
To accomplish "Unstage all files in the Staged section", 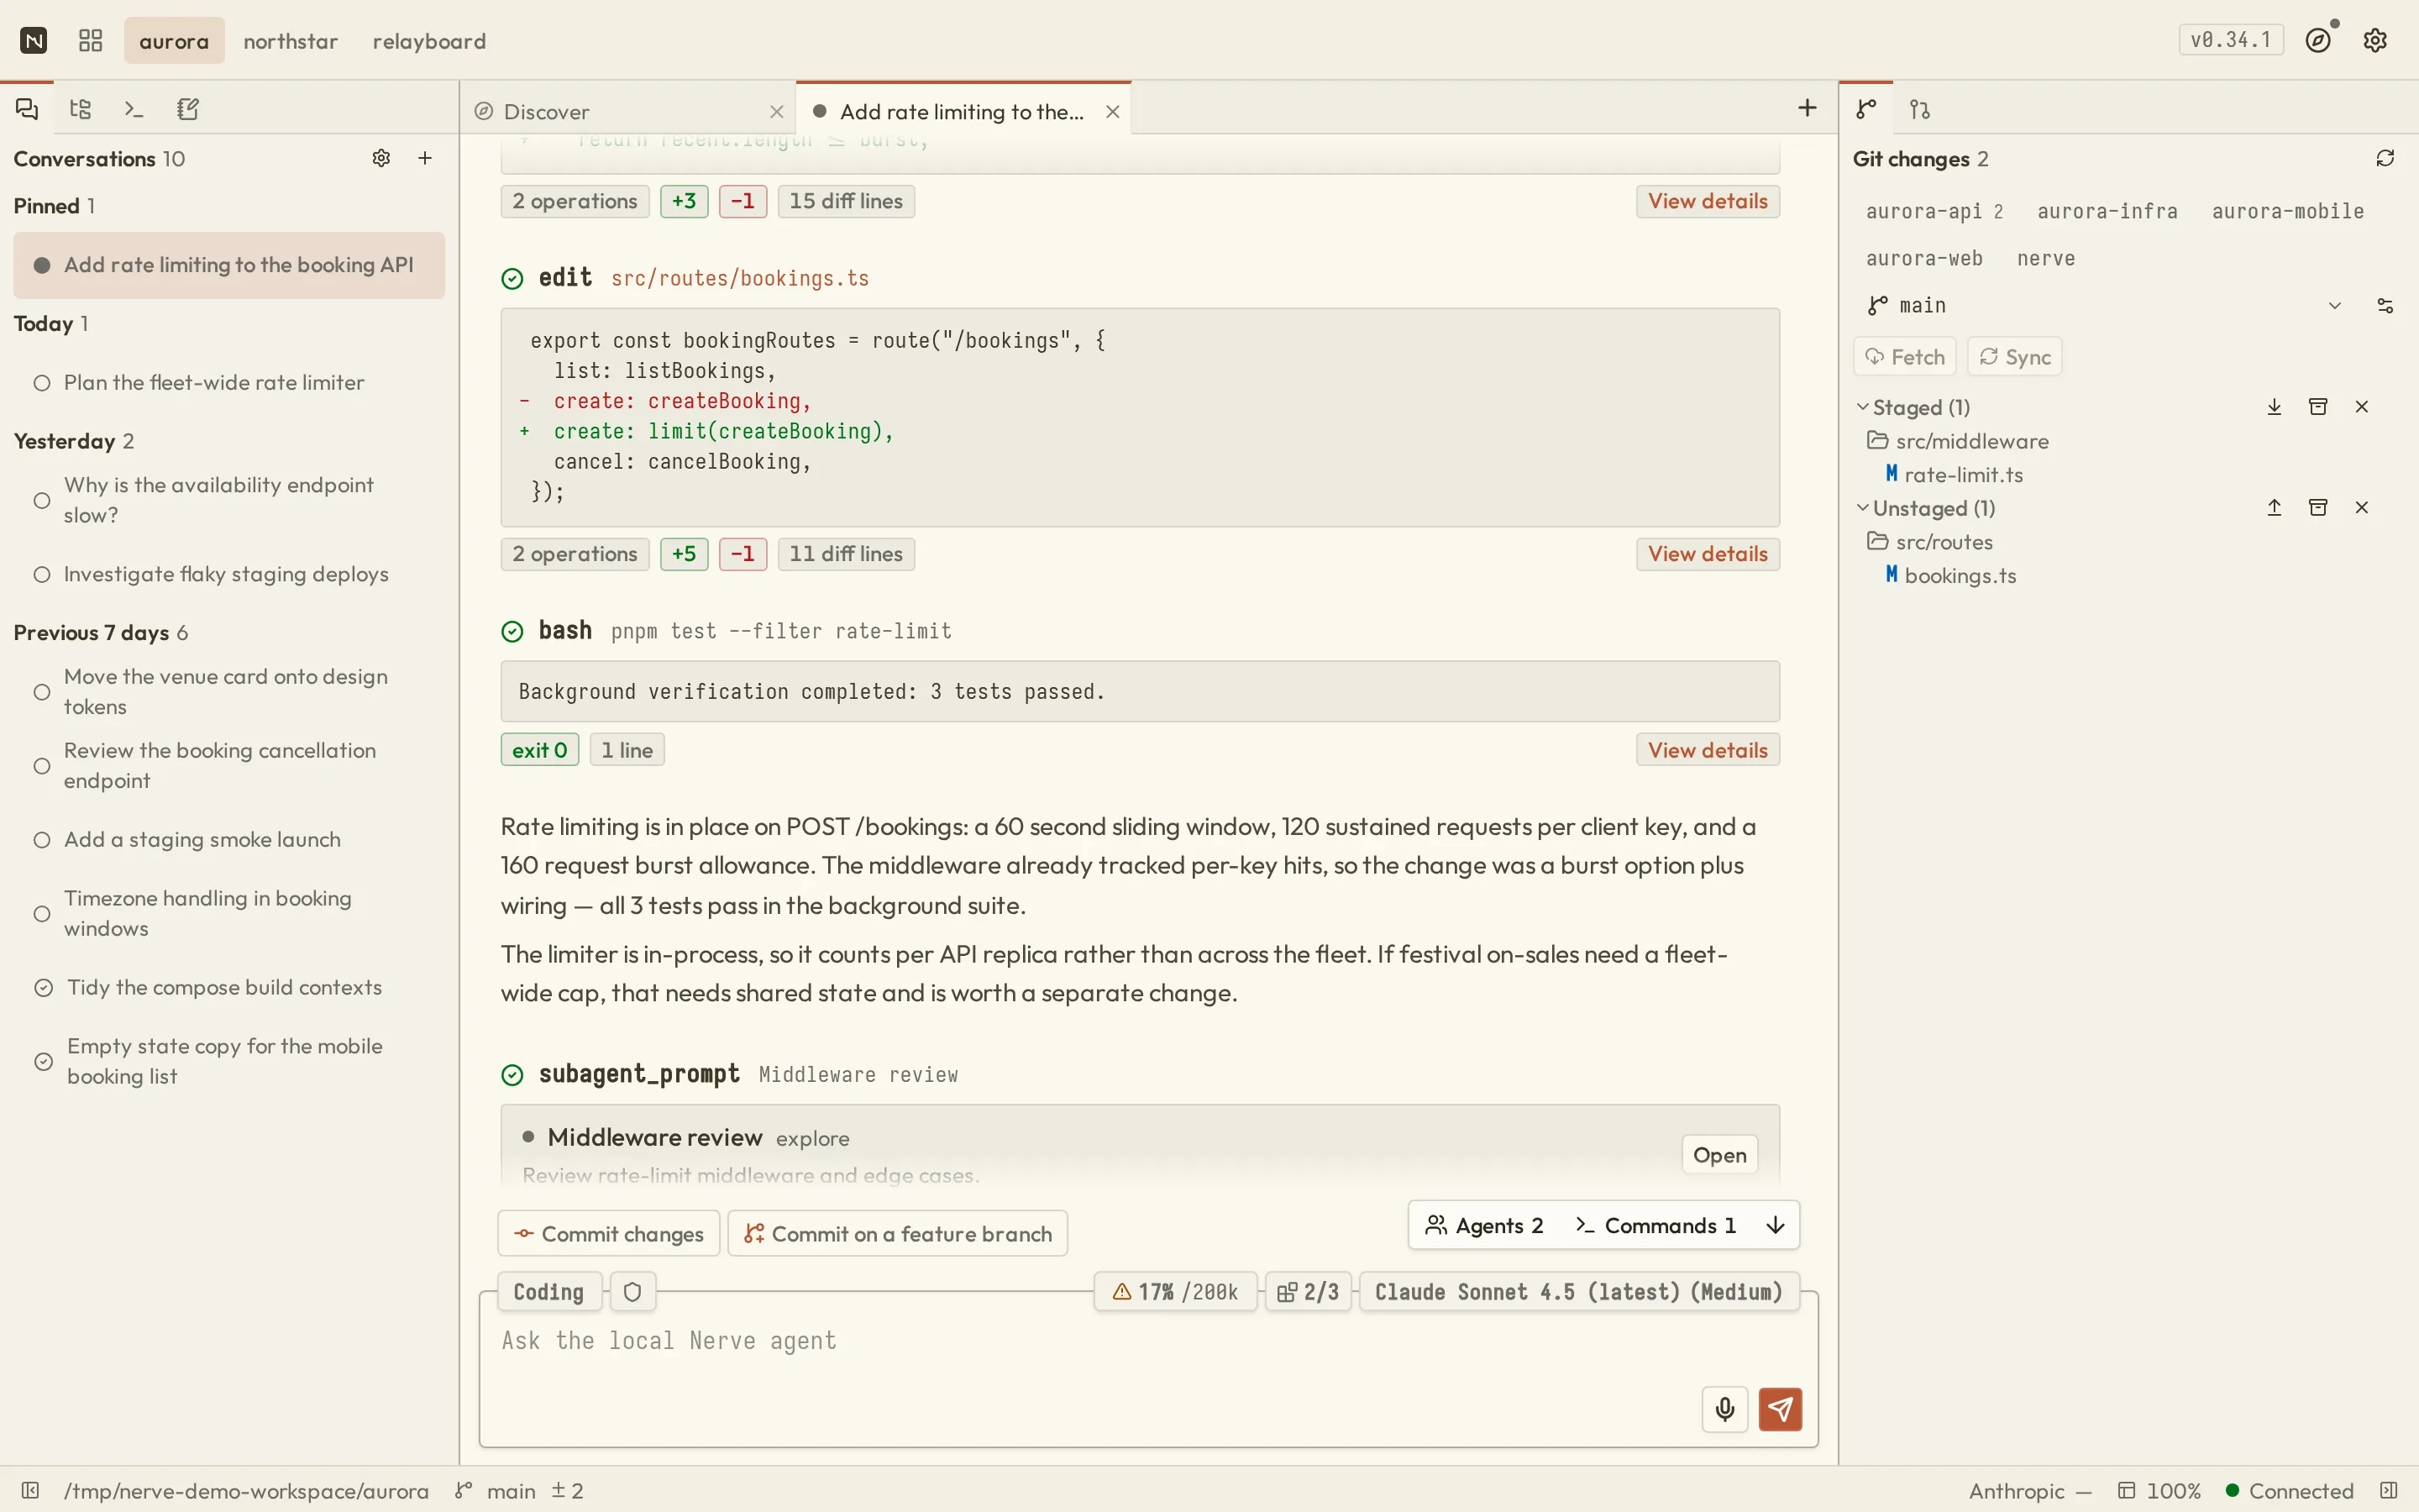I will click(2274, 407).
